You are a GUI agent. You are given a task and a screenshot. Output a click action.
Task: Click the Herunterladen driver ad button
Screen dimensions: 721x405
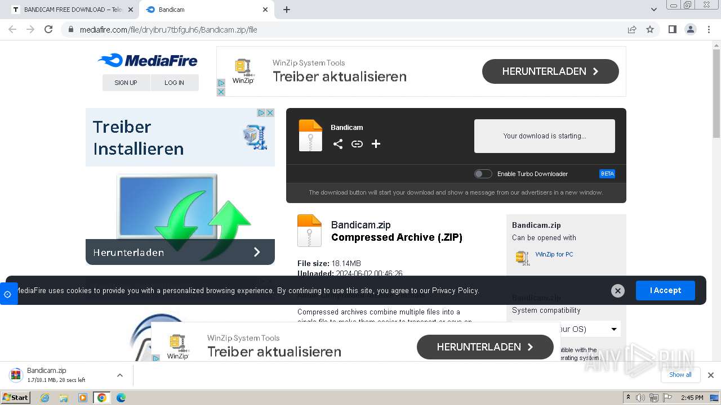[x=180, y=252]
